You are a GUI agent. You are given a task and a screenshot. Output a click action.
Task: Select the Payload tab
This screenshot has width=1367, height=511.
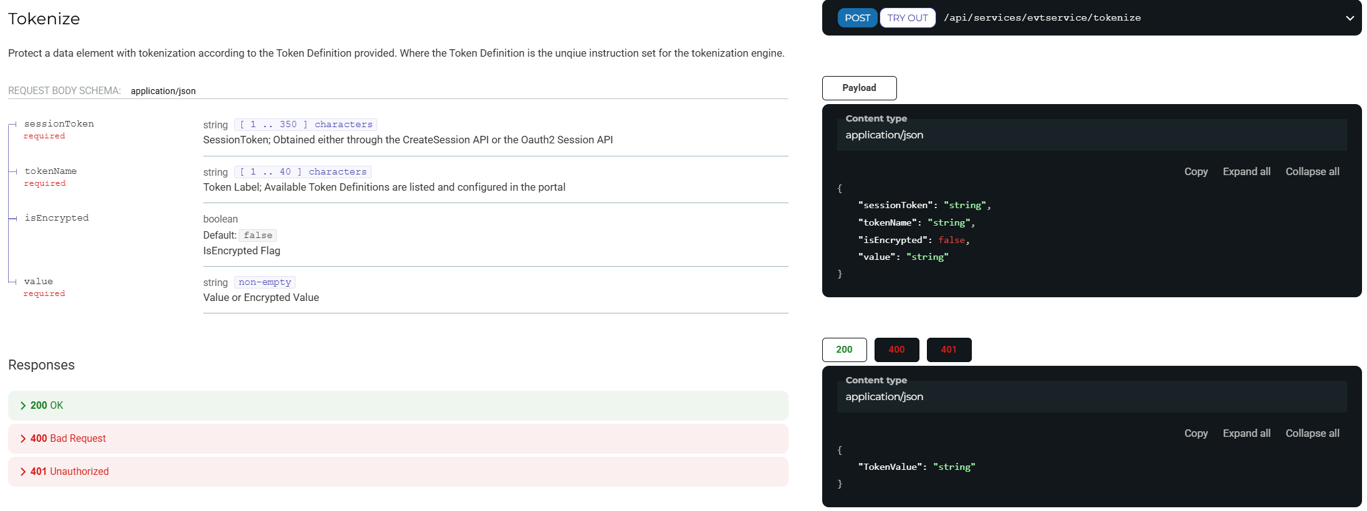pyautogui.click(x=859, y=88)
